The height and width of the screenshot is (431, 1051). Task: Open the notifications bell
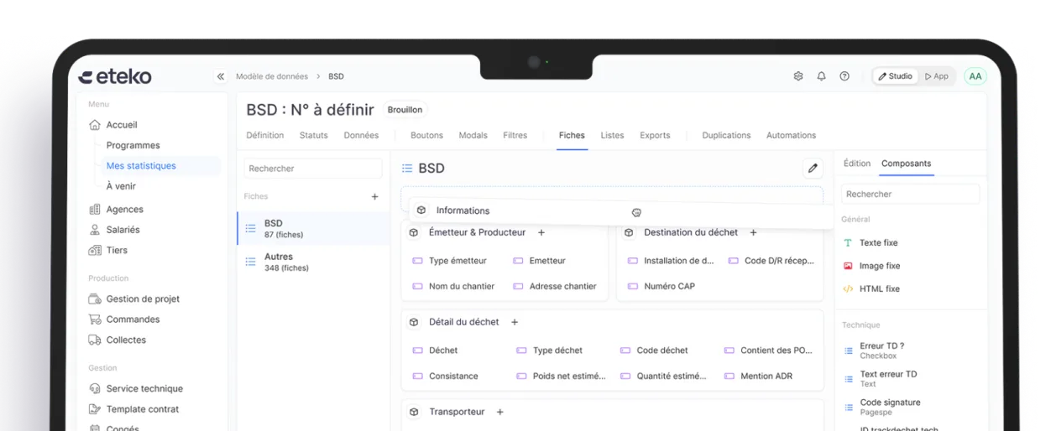(x=821, y=76)
